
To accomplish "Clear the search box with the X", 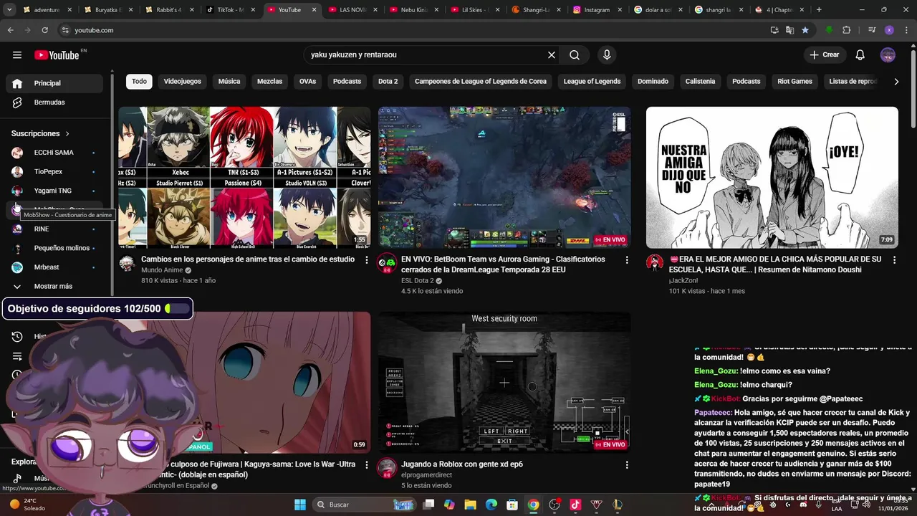I will click(552, 55).
